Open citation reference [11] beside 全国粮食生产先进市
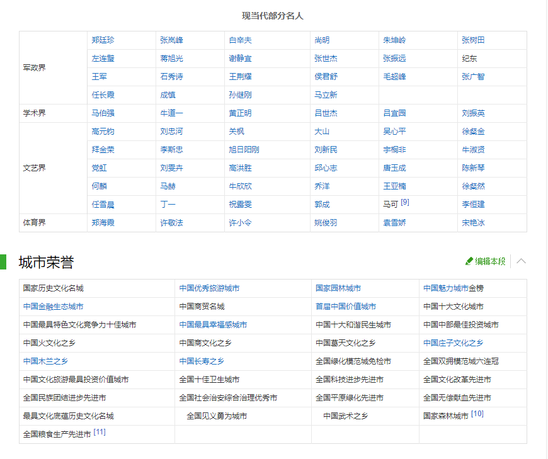The width and height of the screenshot is (548, 459). pyautogui.click(x=100, y=433)
